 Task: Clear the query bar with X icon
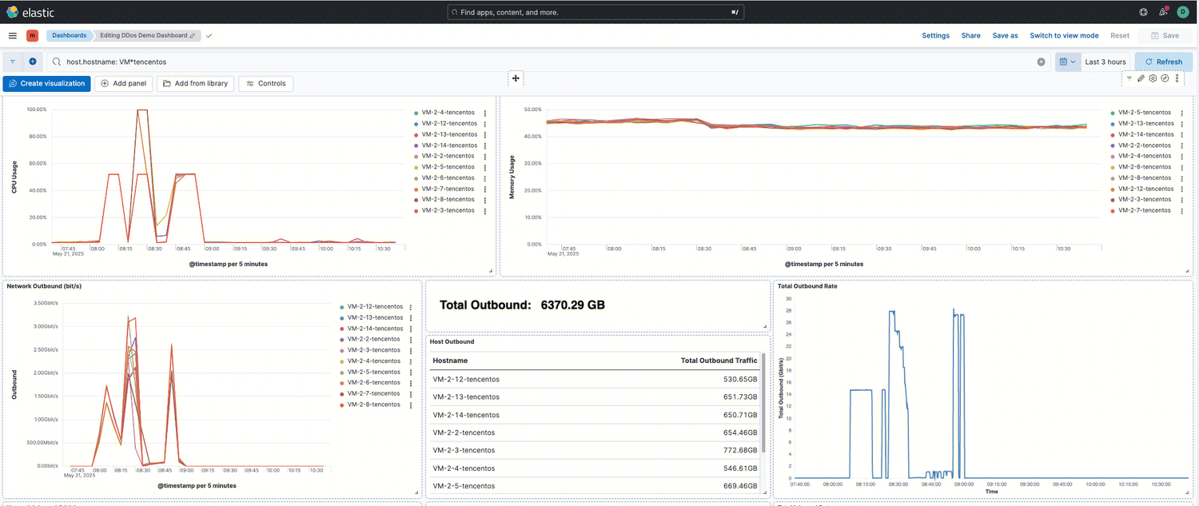[1042, 62]
